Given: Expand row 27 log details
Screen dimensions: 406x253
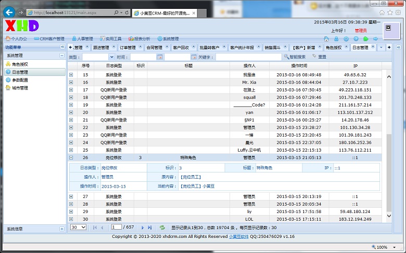Looking at the screenshot, I should pyautogui.click(x=71, y=197).
